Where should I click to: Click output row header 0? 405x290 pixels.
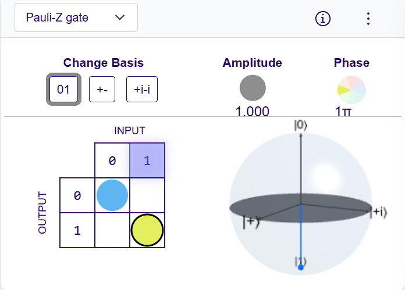pyautogui.click(x=77, y=196)
